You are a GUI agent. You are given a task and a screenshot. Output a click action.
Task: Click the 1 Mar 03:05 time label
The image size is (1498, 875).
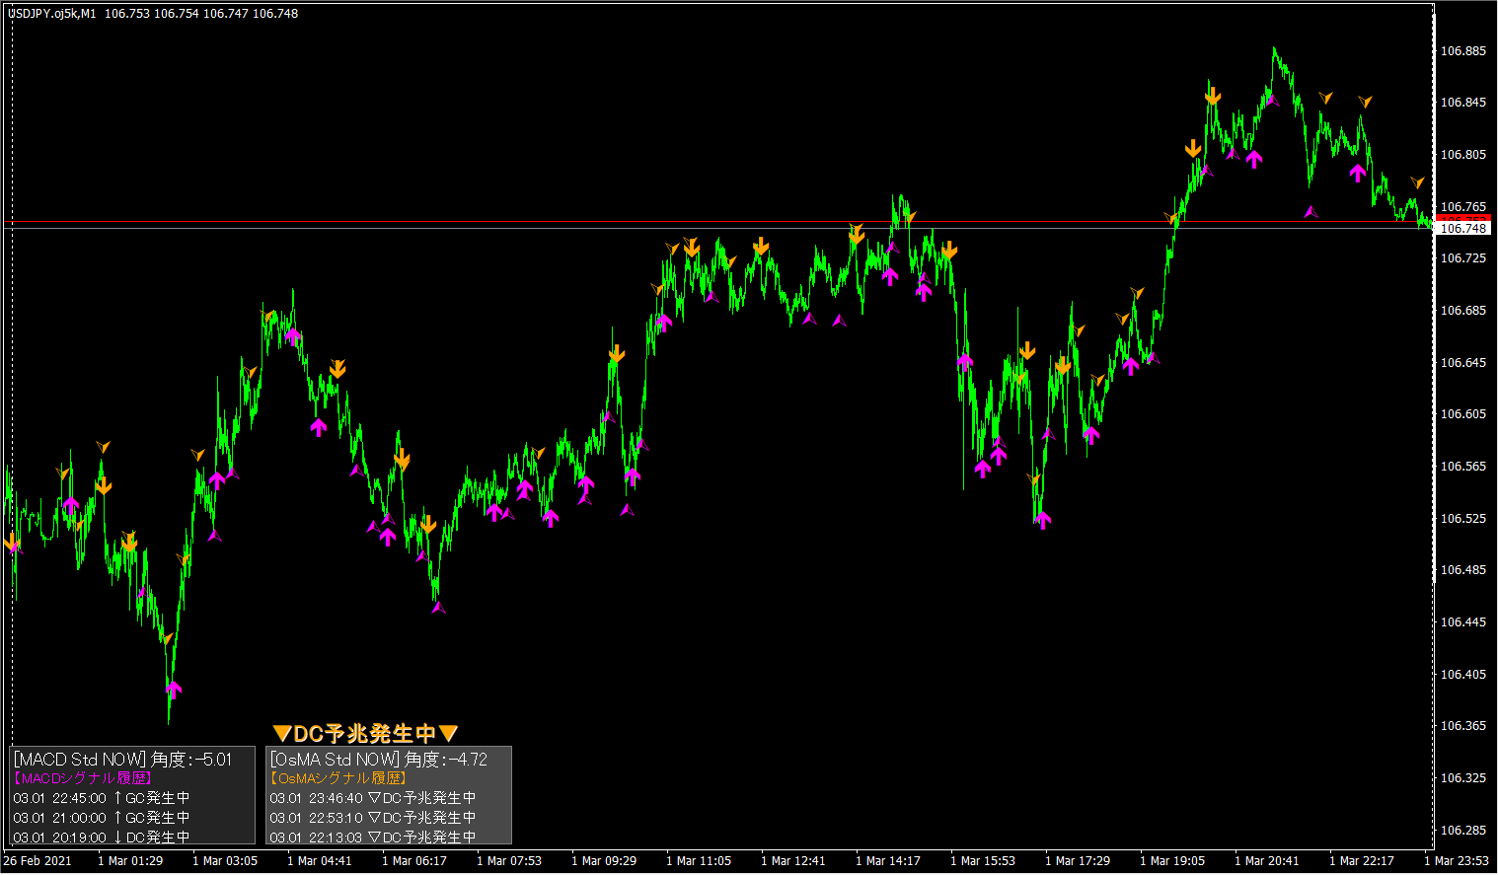225,861
